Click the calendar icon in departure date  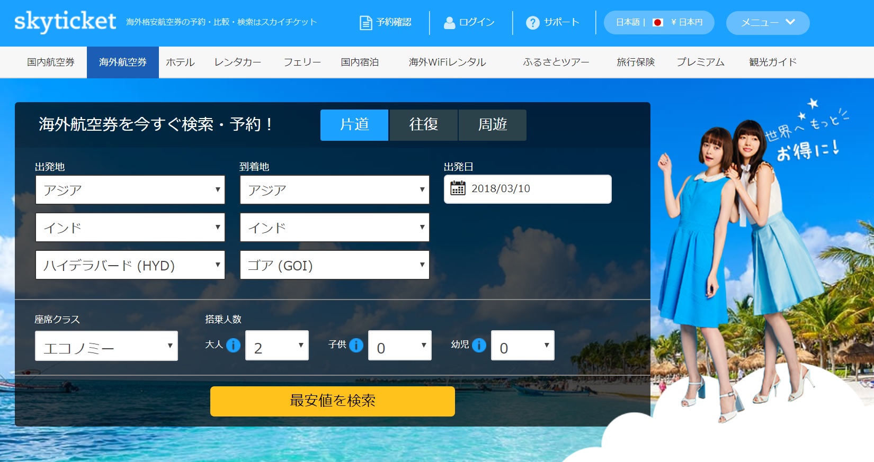[x=458, y=188]
